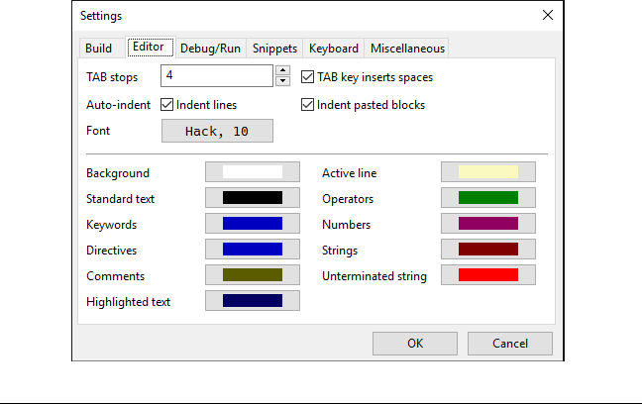Increase TAB stops with up arrow
This screenshot has height=404, width=642.
(x=282, y=71)
